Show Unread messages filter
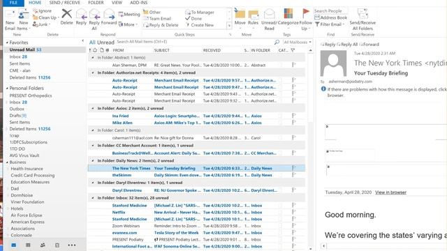 (x=105, y=43)
